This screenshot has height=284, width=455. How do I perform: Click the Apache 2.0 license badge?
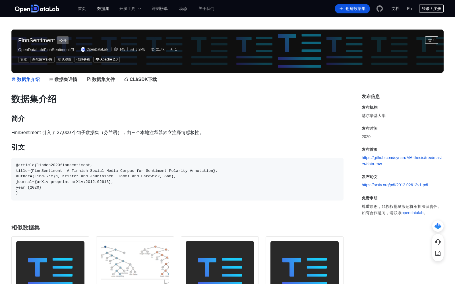[x=107, y=60]
